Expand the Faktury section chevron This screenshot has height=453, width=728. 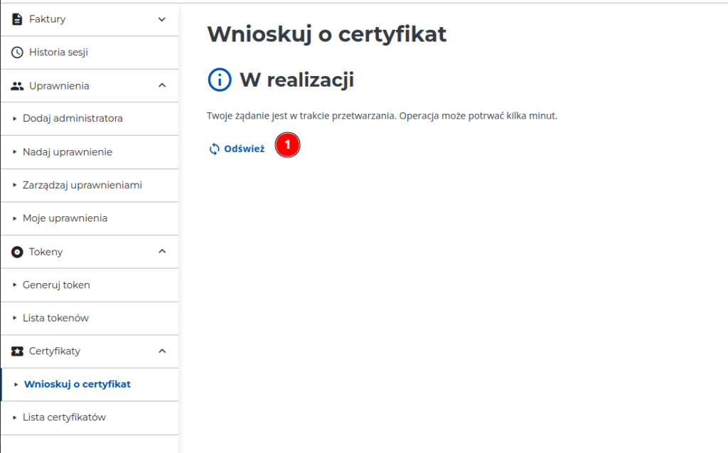tap(161, 19)
